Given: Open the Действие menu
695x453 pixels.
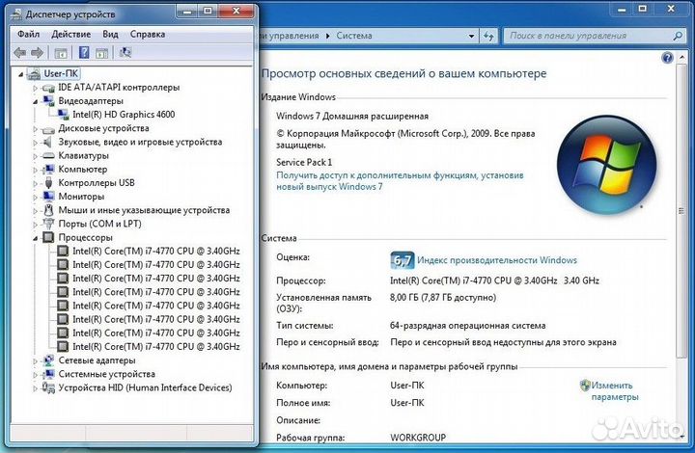Looking at the screenshot, I should pyautogui.click(x=70, y=34).
